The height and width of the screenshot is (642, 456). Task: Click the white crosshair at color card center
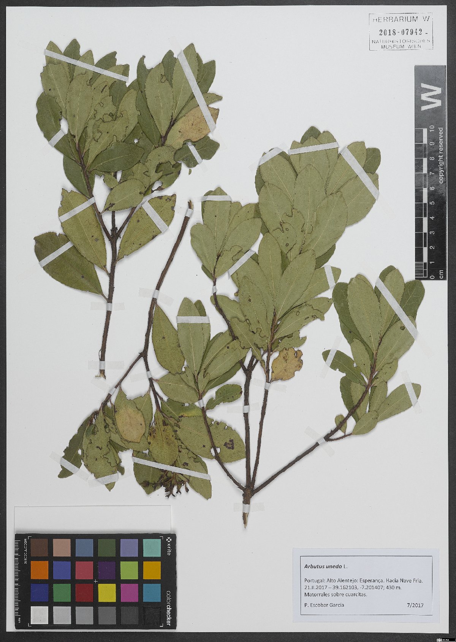(x=95, y=581)
